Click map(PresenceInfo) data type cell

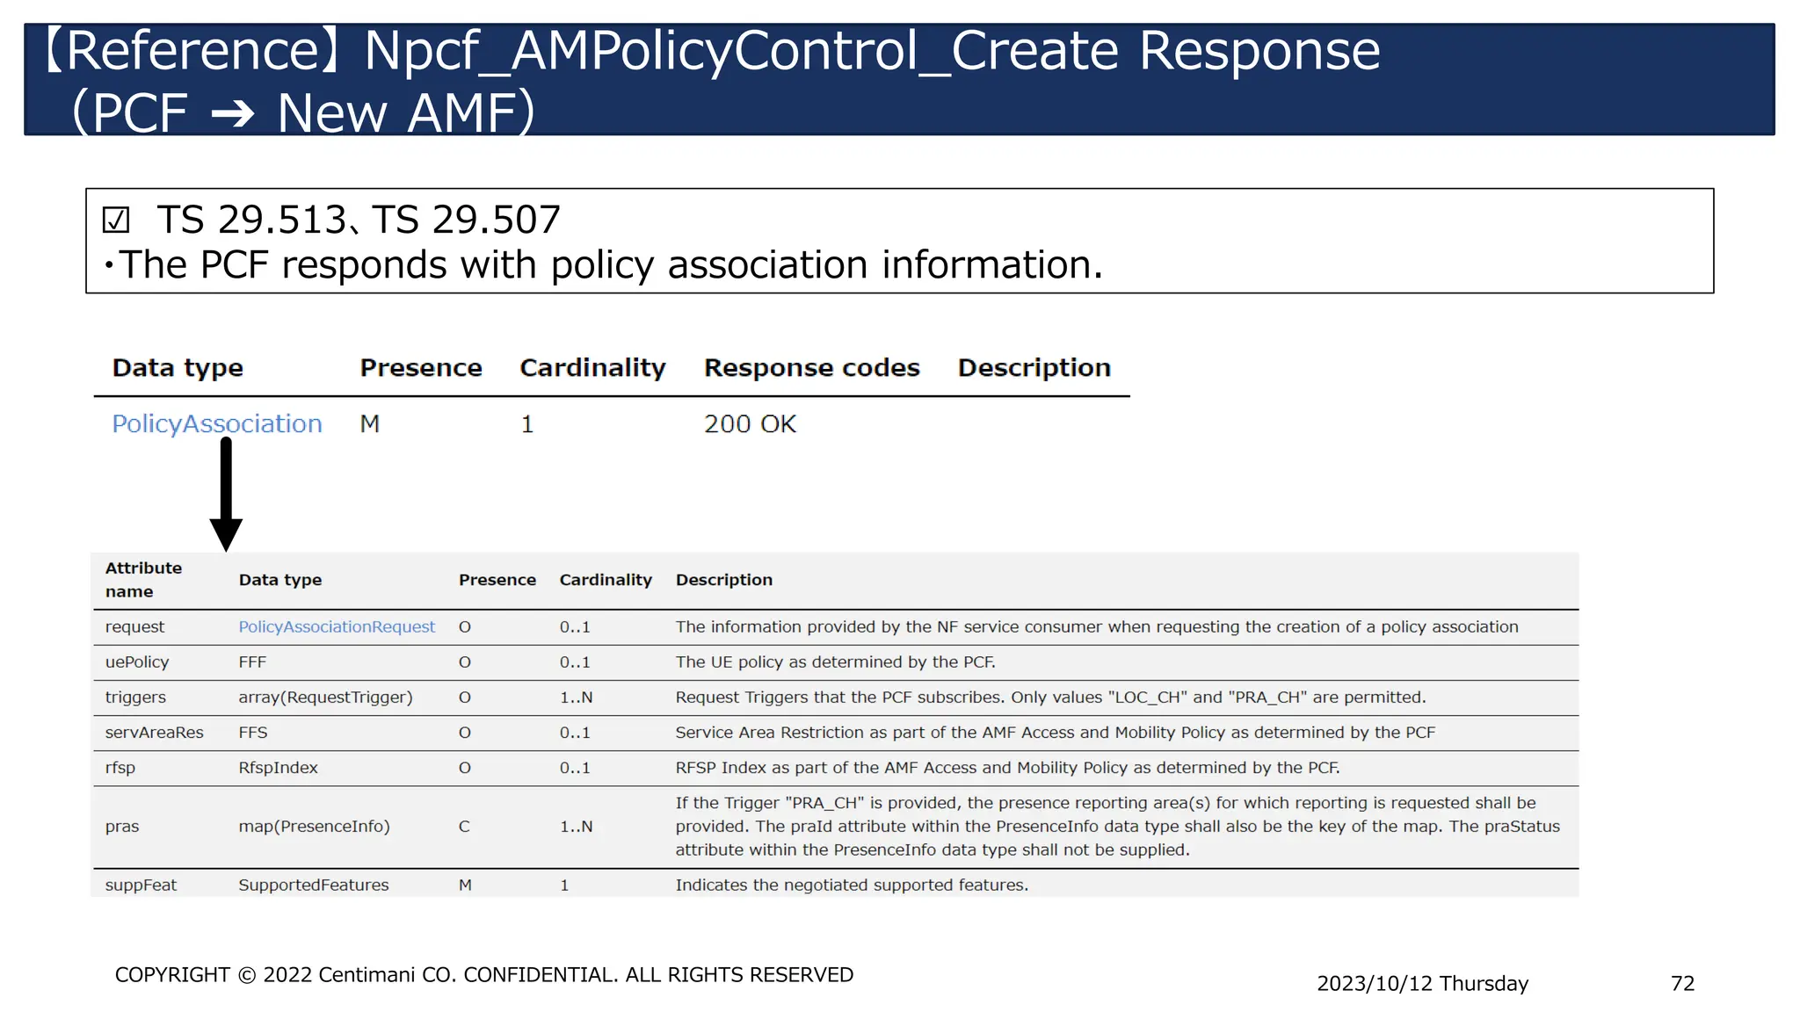click(314, 827)
